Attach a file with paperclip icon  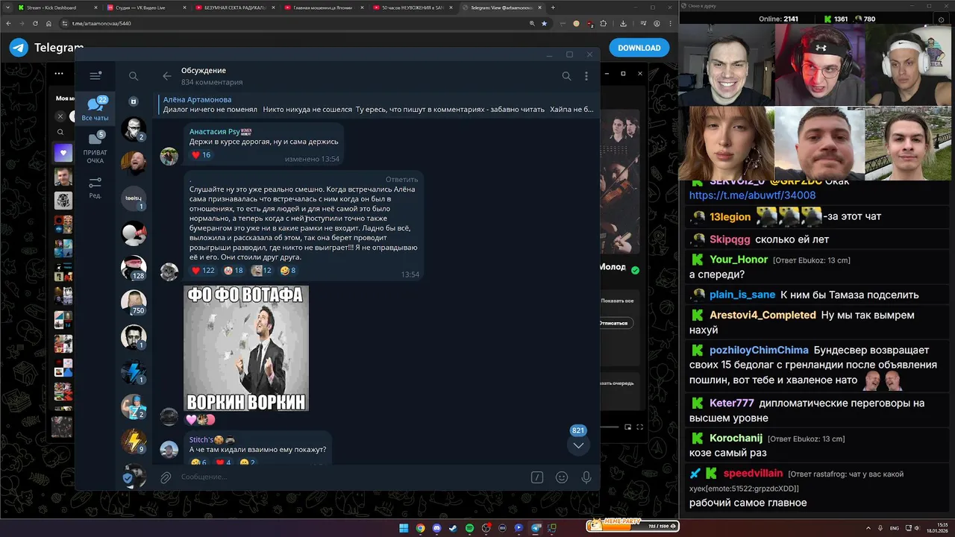coord(166,477)
